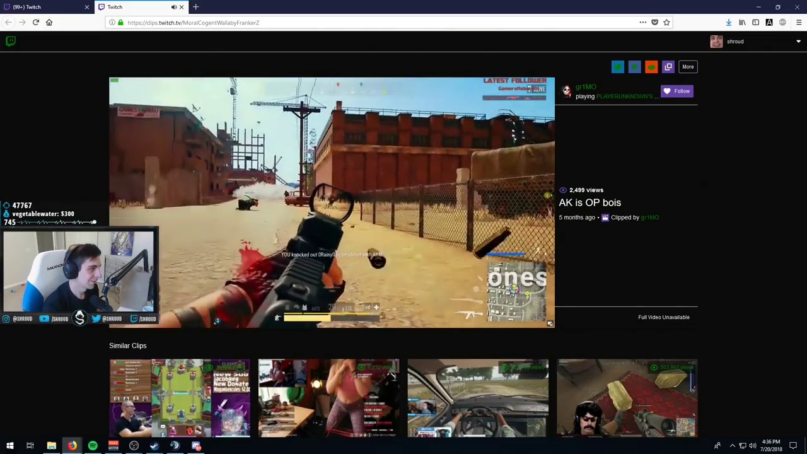Viewport: 807px width, 454px height.
Task: Close the active Twitch clip tab
Action: pyautogui.click(x=182, y=7)
